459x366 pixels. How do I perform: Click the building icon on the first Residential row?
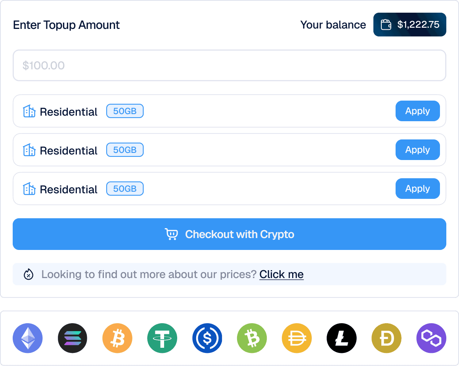click(29, 111)
